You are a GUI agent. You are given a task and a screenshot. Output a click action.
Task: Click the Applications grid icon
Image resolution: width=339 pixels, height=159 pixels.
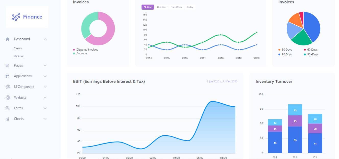[8, 76]
